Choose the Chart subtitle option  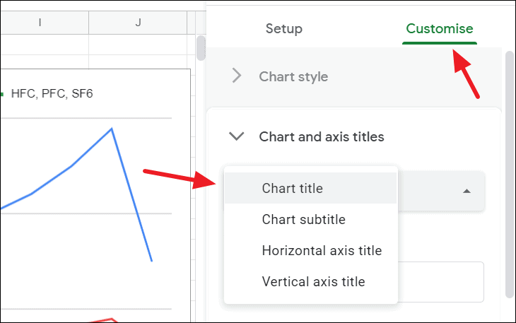point(303,219)
